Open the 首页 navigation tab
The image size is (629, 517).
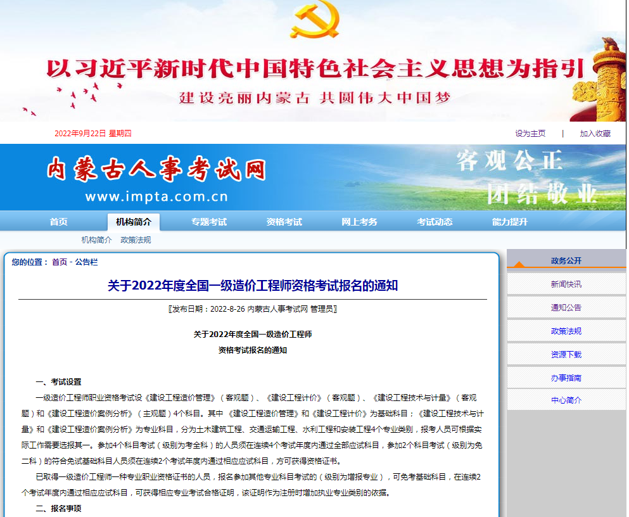pyautogui.click(x=59, y=222)
